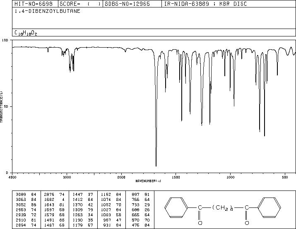Click peak table entry 1467

49,225
